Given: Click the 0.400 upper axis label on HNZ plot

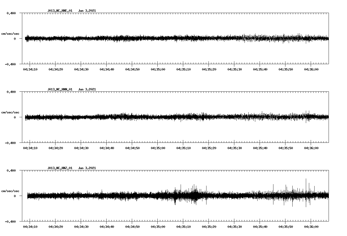Looking at the screenshot, I should [x=11, y=170].
